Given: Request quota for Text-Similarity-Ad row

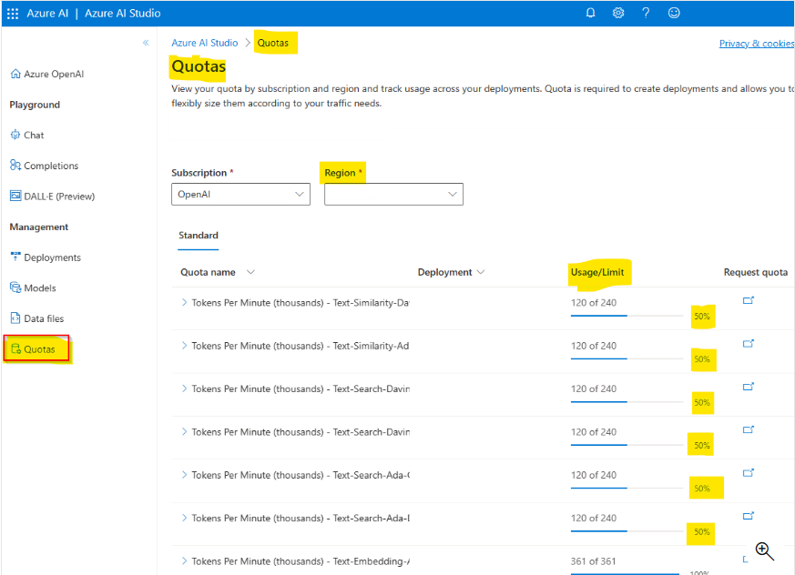Looking at the screenshot, I should pos(748,344).
